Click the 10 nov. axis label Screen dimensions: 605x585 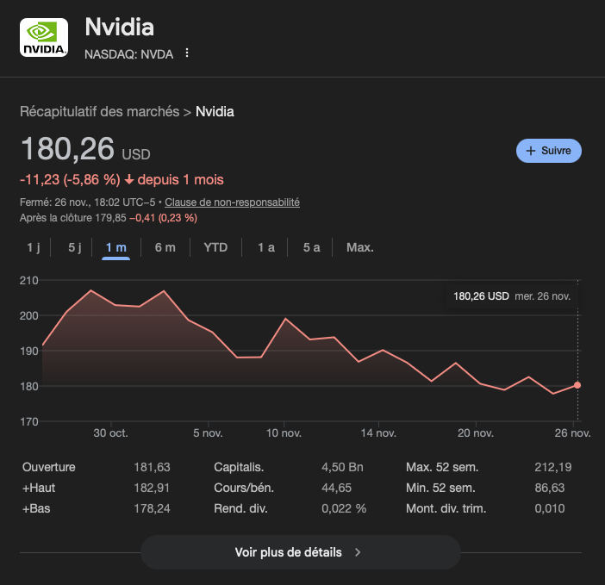coord(284,433)
